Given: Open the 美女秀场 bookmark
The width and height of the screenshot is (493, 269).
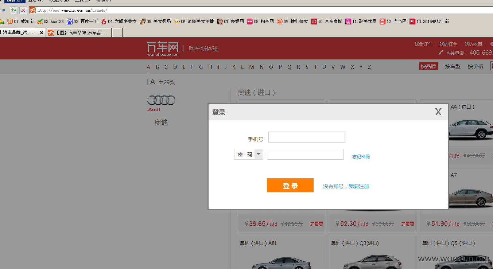Looking at the screenshot, I should tap(155, 22).
